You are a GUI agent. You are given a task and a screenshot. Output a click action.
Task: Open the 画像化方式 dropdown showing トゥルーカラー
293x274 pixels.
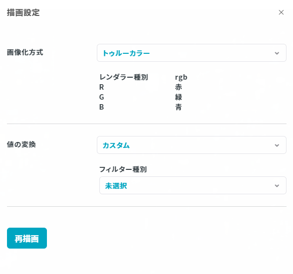(x=192, y=53)
